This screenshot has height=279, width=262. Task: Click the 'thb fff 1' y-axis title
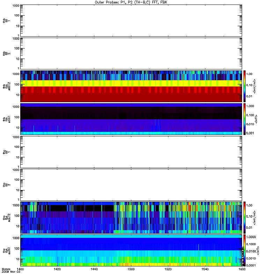tap(7, 21)
